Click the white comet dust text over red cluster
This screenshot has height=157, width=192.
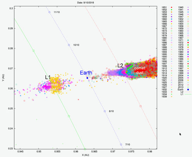pos(140,70)
